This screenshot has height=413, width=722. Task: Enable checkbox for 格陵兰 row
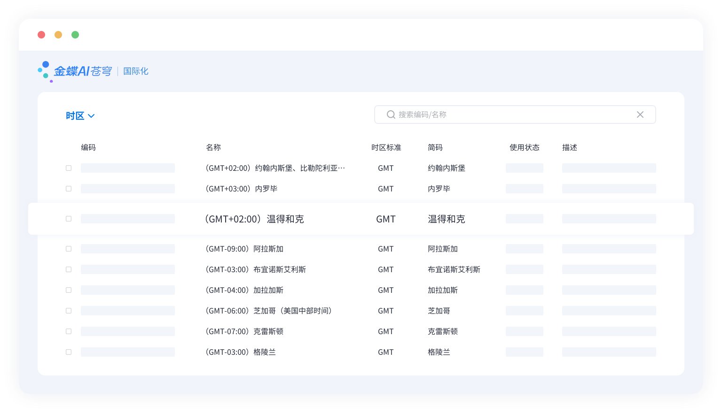coord(69,352)
